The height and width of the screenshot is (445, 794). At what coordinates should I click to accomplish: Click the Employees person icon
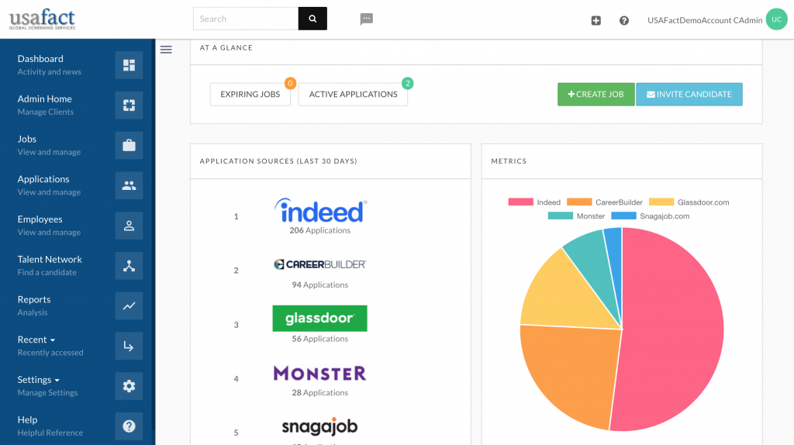point(129,226)
